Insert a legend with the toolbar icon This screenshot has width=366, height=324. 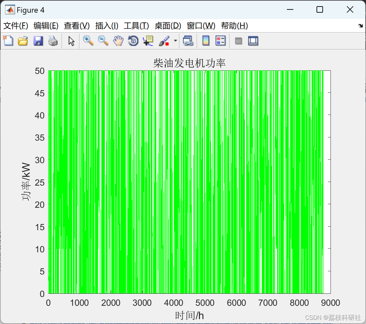pyautogui.click(x=220, y=41)
